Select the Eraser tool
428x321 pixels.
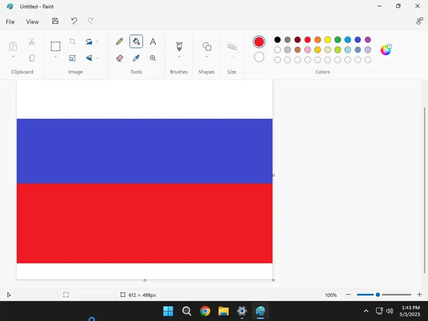coord(120,58)
